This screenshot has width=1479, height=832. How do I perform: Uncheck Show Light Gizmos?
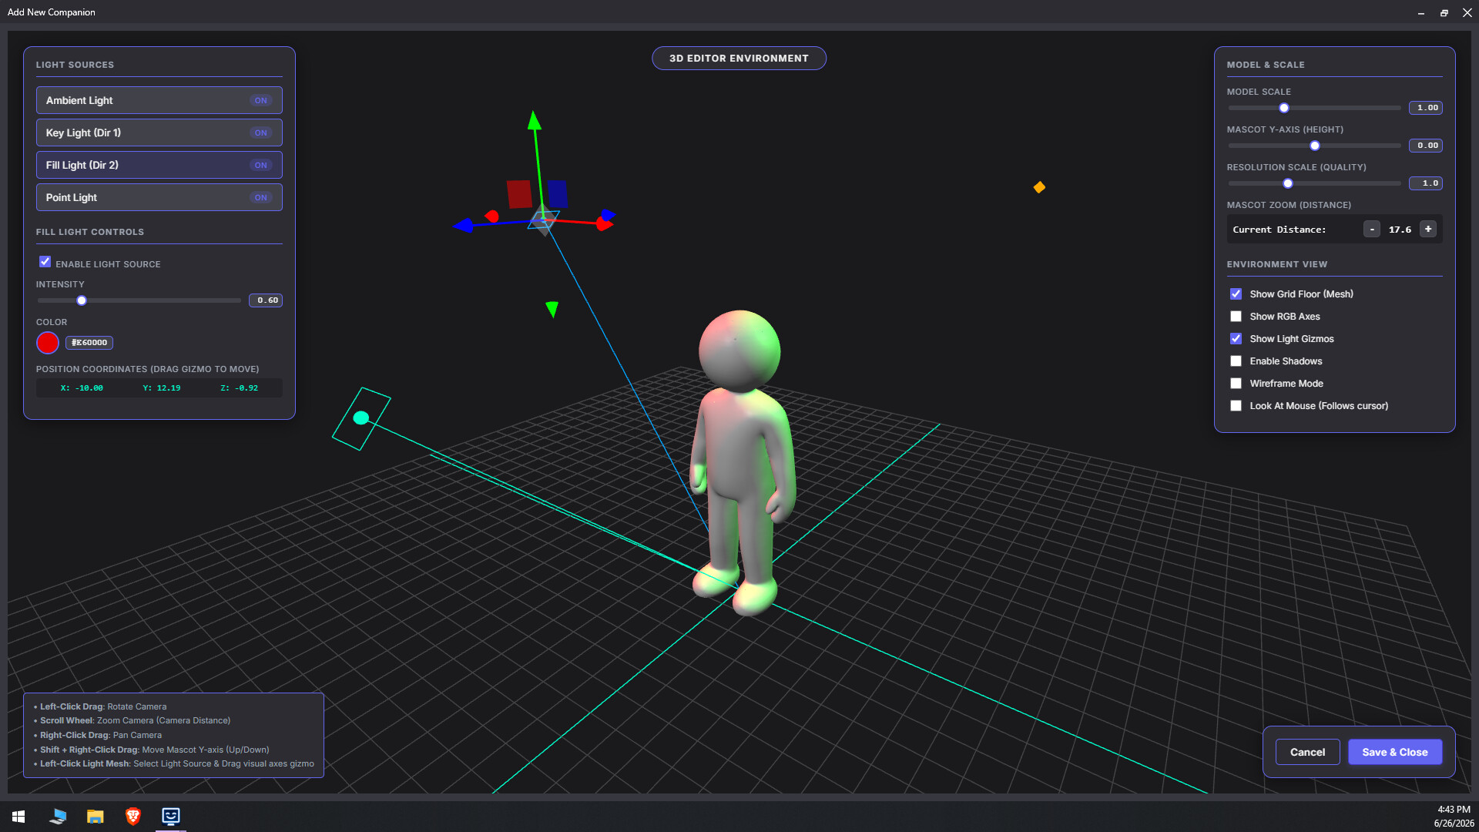(x=1236, y=339)
